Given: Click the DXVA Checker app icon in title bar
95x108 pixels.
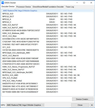Looking at the screenshot, I should tap(3, 3).
